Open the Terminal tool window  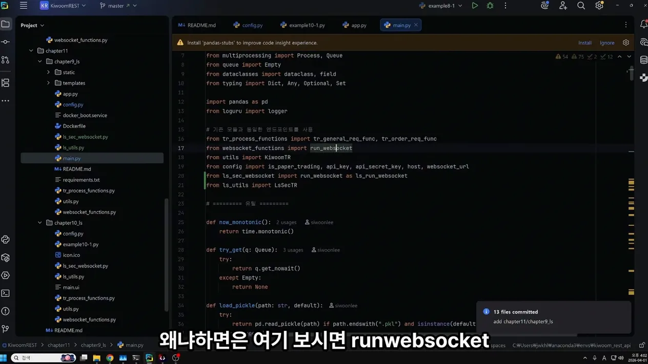coord(6,293)
